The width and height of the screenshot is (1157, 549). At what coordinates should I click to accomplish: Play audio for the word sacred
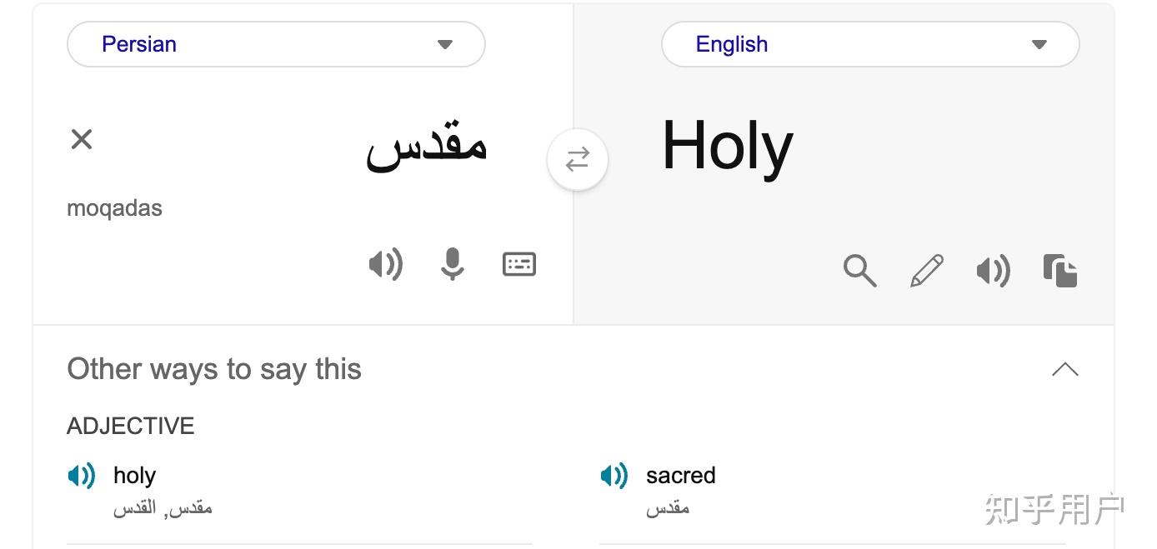point(614,476)
